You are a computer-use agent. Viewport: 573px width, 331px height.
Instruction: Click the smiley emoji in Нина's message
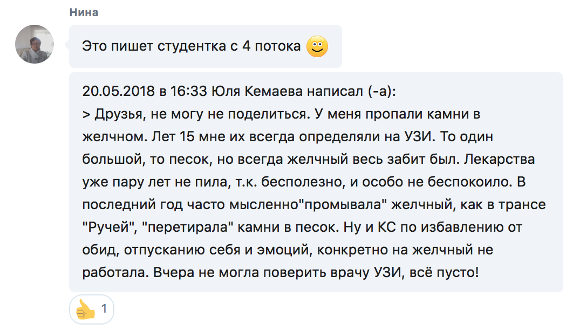coord(317,46)
